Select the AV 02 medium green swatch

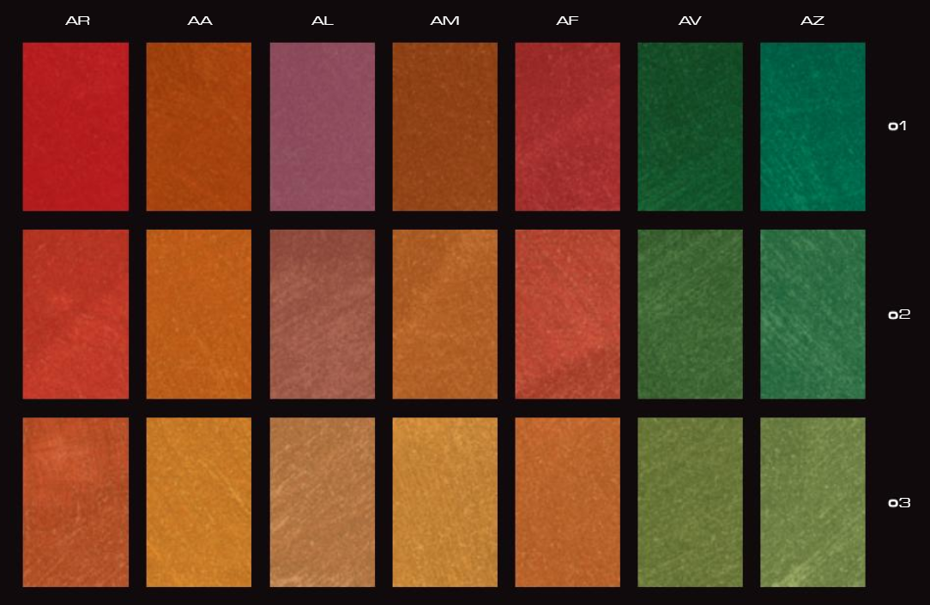click(690, 314)
